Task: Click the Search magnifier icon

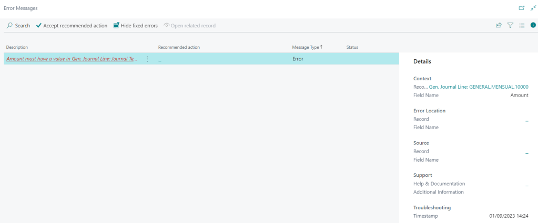Action: point(9,26)
